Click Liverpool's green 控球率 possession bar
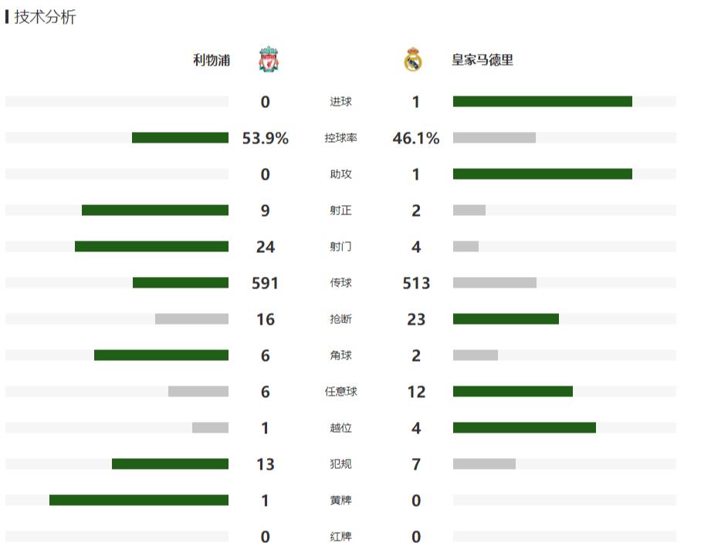The height and width of the screenshot is (546, 728). (x=180, y=137)
